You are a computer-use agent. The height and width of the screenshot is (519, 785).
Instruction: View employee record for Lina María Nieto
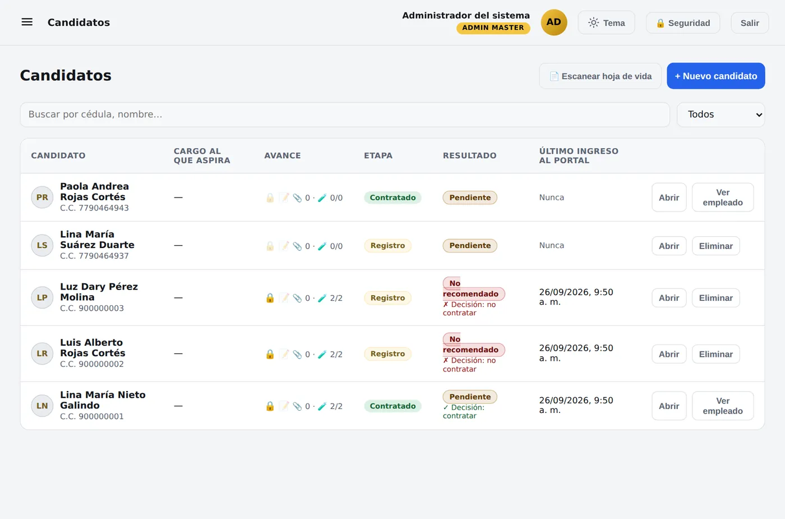pyautogui.click(x=723, y=406)
